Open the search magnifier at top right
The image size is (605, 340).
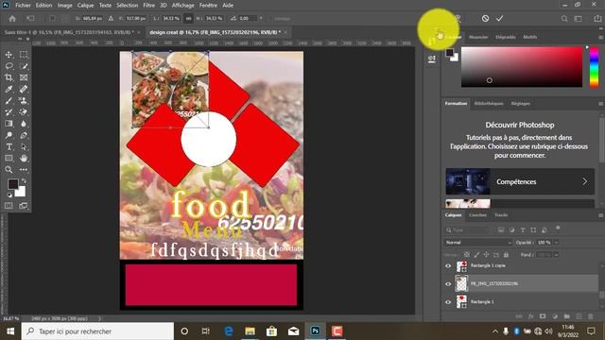click(x=564, y=19)
